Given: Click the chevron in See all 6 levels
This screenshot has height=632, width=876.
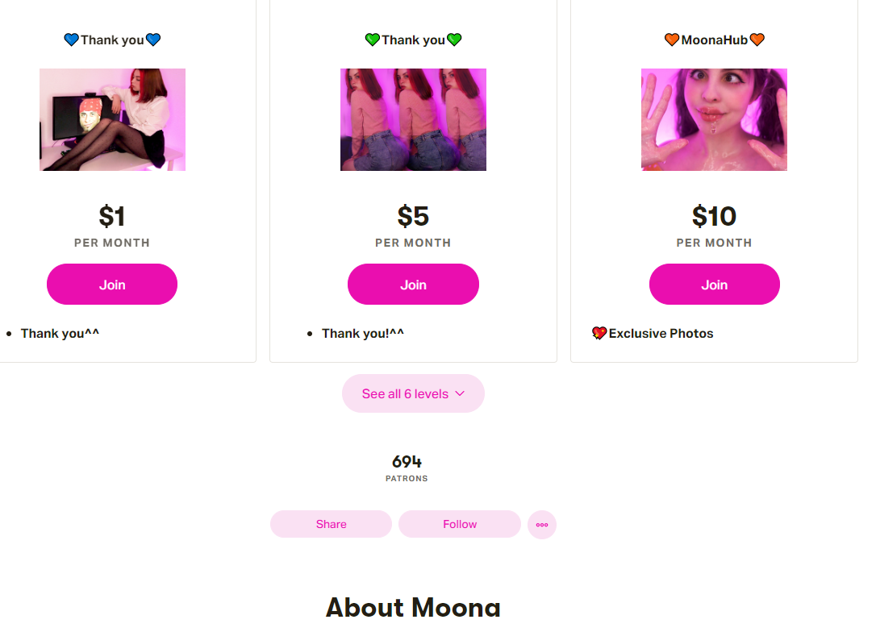Looking at the screenshot, I should (460, 393).
